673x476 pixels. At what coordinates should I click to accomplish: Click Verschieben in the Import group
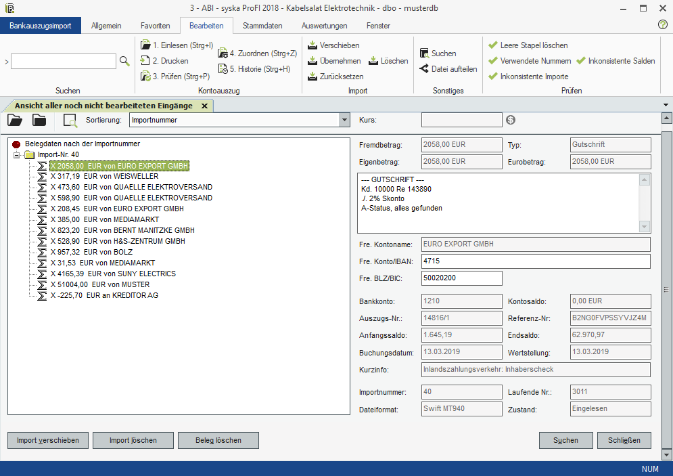pos(334,45)
